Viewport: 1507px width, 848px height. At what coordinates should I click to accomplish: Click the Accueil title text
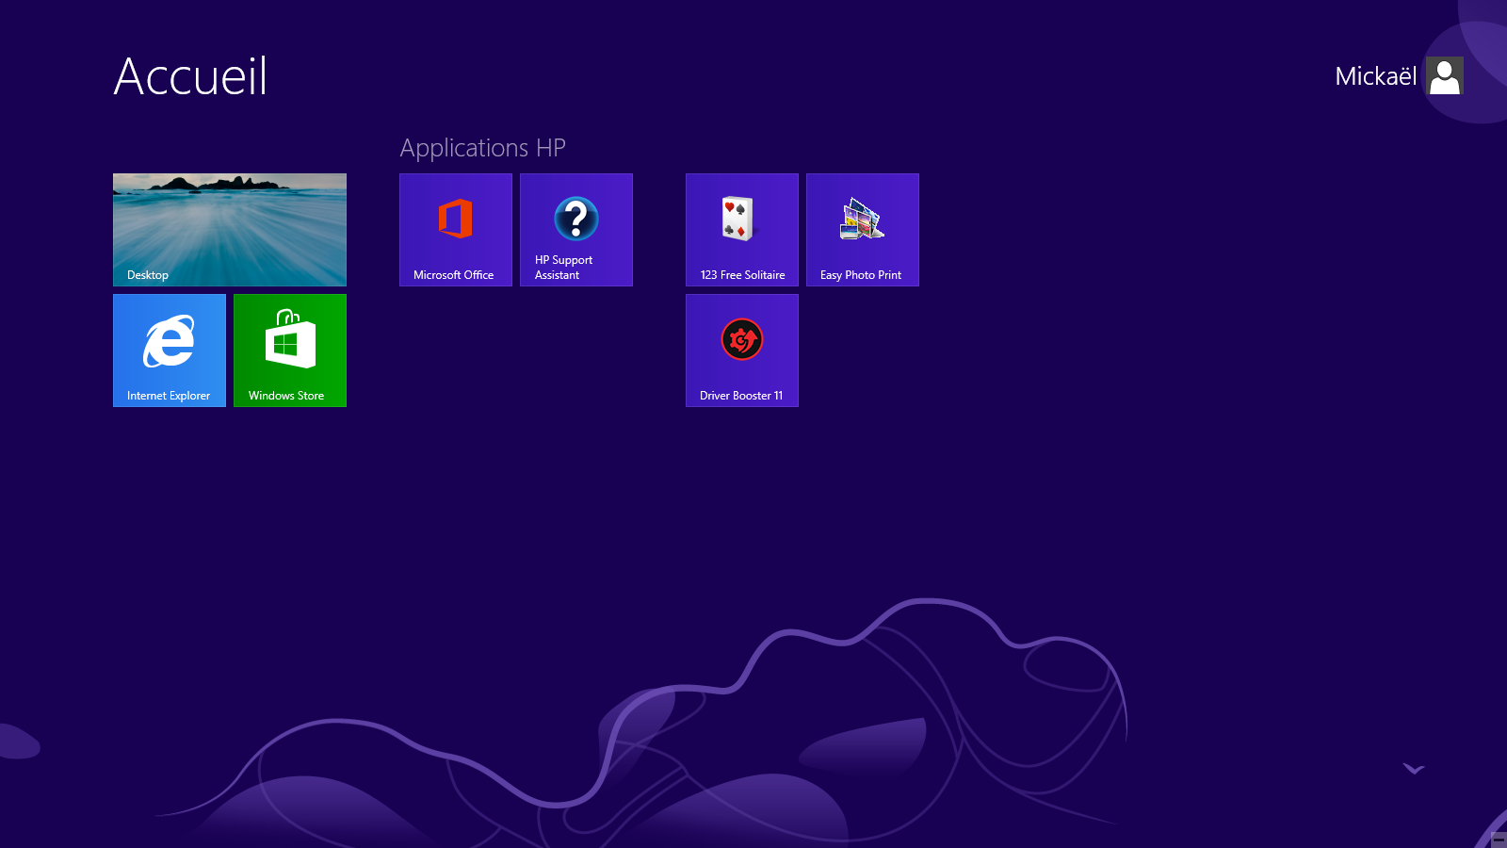point(191,76)
